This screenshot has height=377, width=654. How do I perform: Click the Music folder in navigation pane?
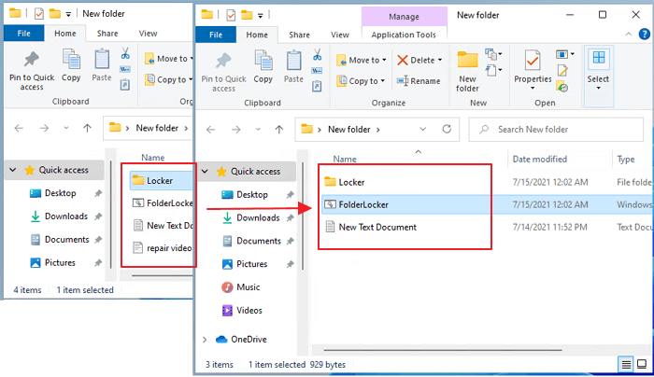tap(248, 287)
